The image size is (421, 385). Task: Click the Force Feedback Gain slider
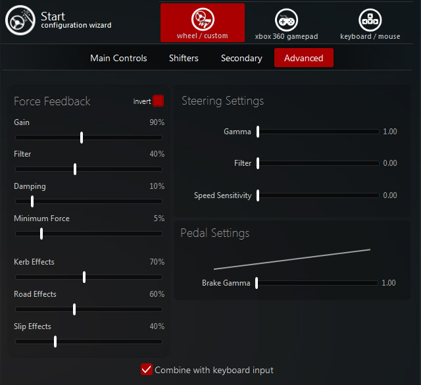point(82,138)
